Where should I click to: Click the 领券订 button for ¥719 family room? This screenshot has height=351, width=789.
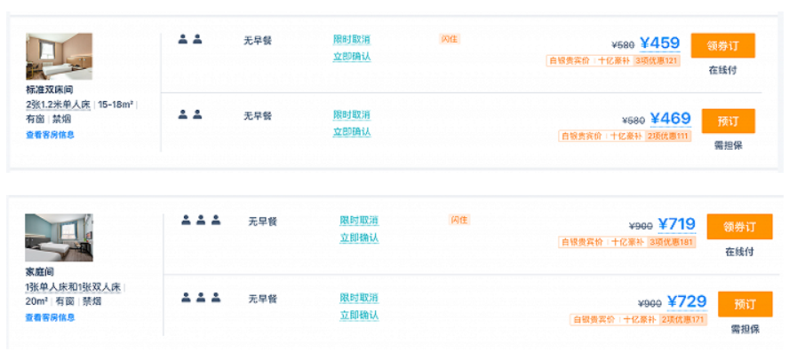(x=739, y=227)
